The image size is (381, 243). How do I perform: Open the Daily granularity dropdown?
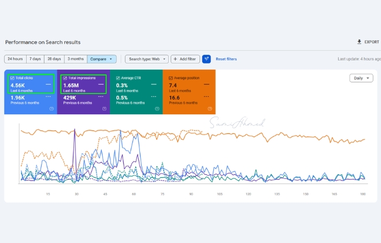tap(361, 78)
